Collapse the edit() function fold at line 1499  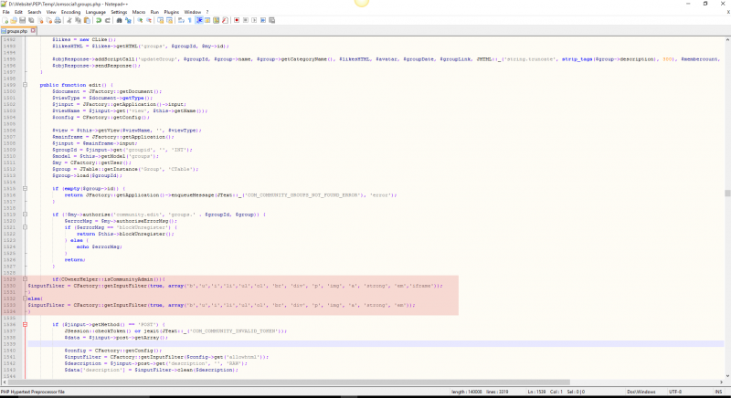point(26,85)
